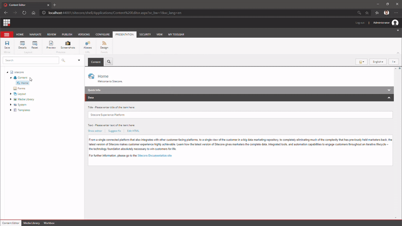Switch to the HOME ribbon tab

coord(20,34)
